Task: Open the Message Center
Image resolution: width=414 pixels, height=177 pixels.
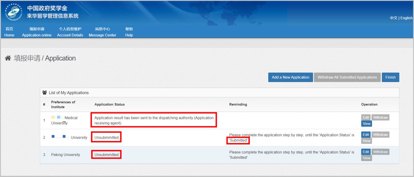Action: pyautogui.click(x=102, y=32)
